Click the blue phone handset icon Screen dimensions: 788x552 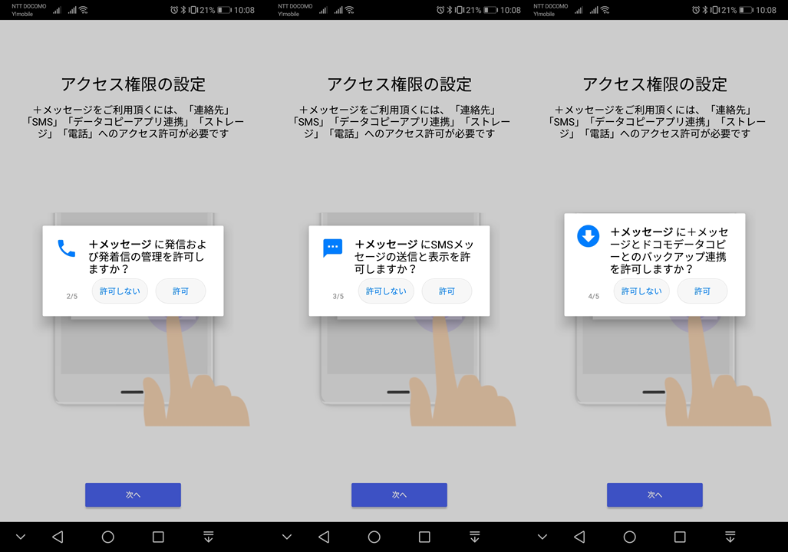click(x=66, y=248)
